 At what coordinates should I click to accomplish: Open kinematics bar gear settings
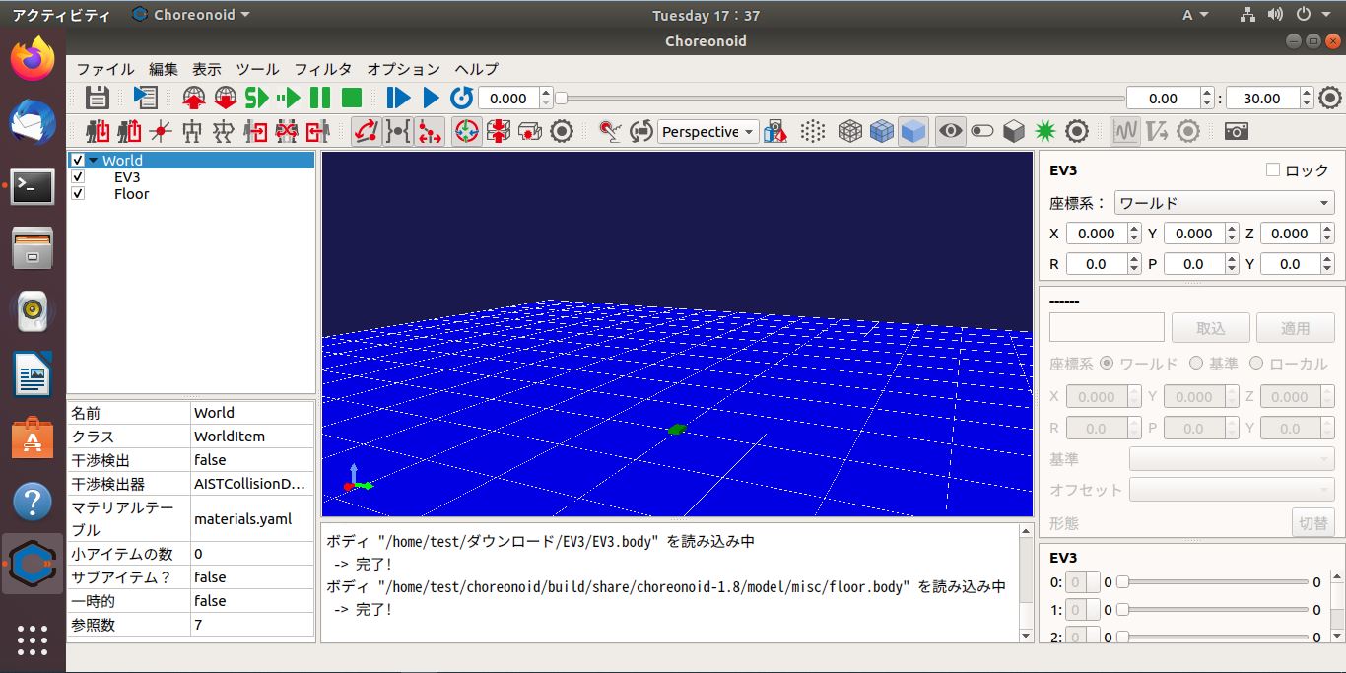pyautogui.click(x=562, y=131)
